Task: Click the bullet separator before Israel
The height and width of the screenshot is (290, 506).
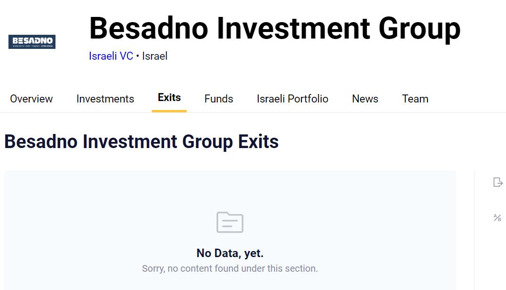Action: [138, 57]
